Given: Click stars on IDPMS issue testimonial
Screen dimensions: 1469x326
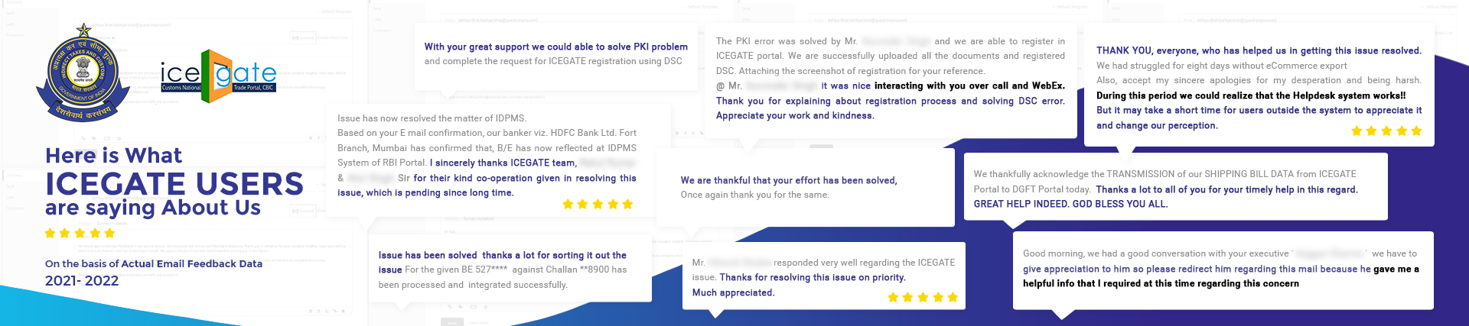Looking at the screenshot, I should (598, 204).
